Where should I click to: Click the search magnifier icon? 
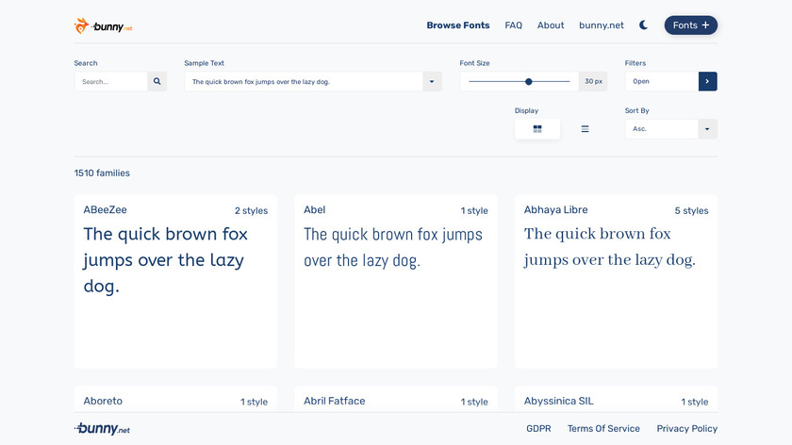point(157,82)
